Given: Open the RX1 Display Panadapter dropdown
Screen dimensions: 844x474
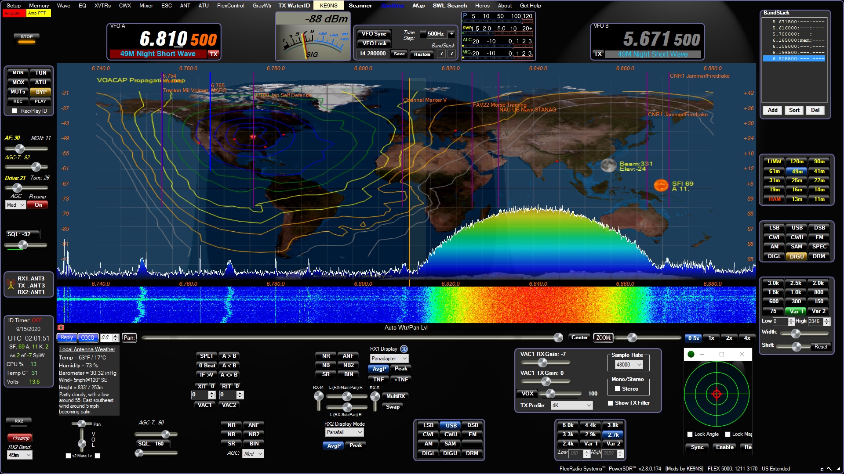Looking at the screenshot, I should (389, 359).
